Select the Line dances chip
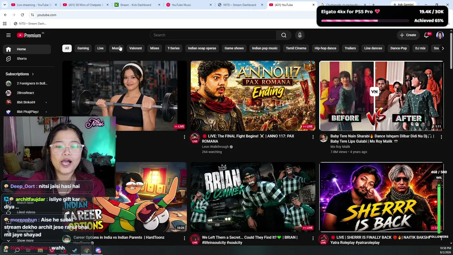The height and width of the screenshot is (255, 453). [x=373, y=48]
